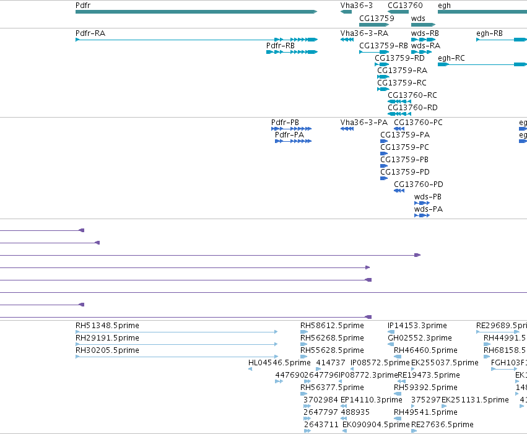Select EST RH46460.5prime

(398, 357)
